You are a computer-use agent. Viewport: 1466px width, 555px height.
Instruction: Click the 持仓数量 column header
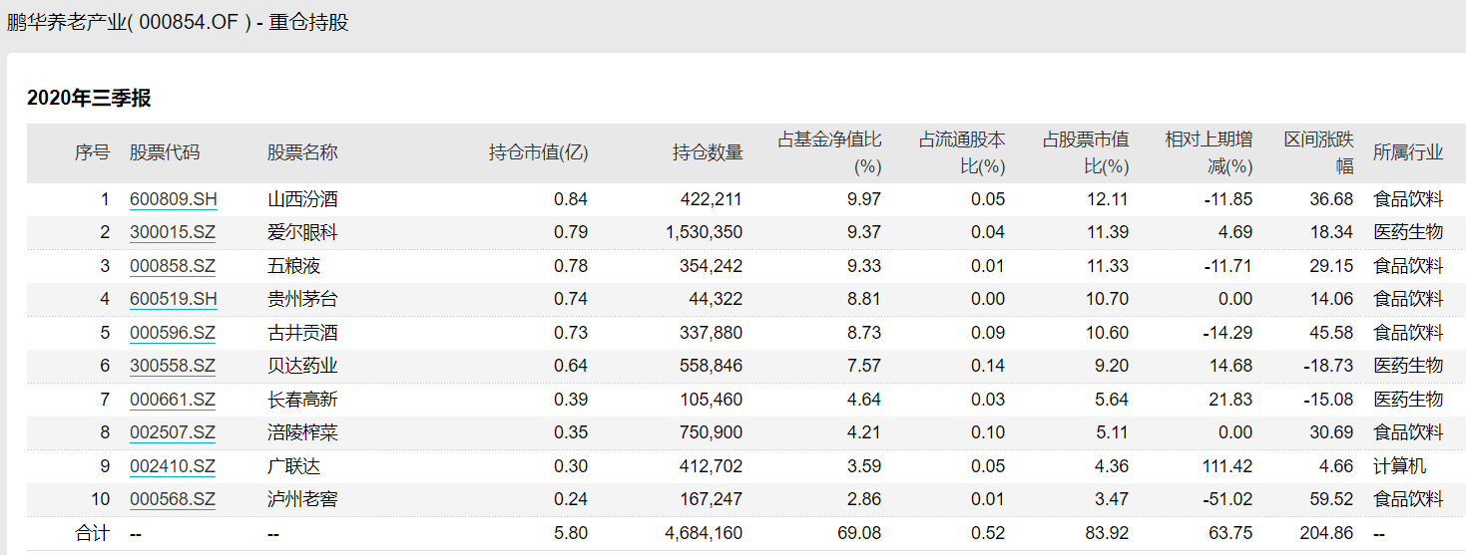[708, 152]
